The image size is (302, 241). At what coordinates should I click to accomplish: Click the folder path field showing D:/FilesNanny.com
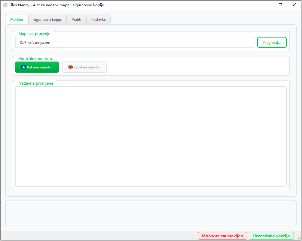[134, 42]
